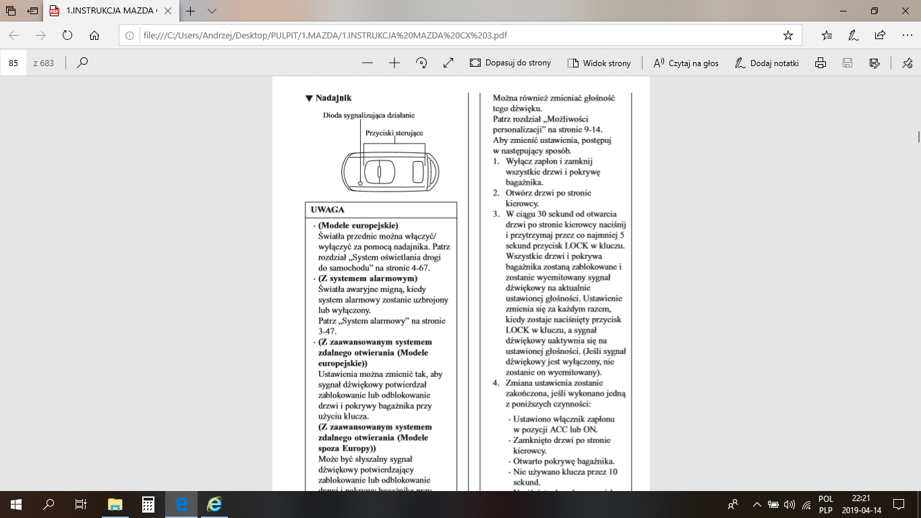Toggle Czytaj na głos read aloud
Screen dimensions: 921x518
click(686, 63)
